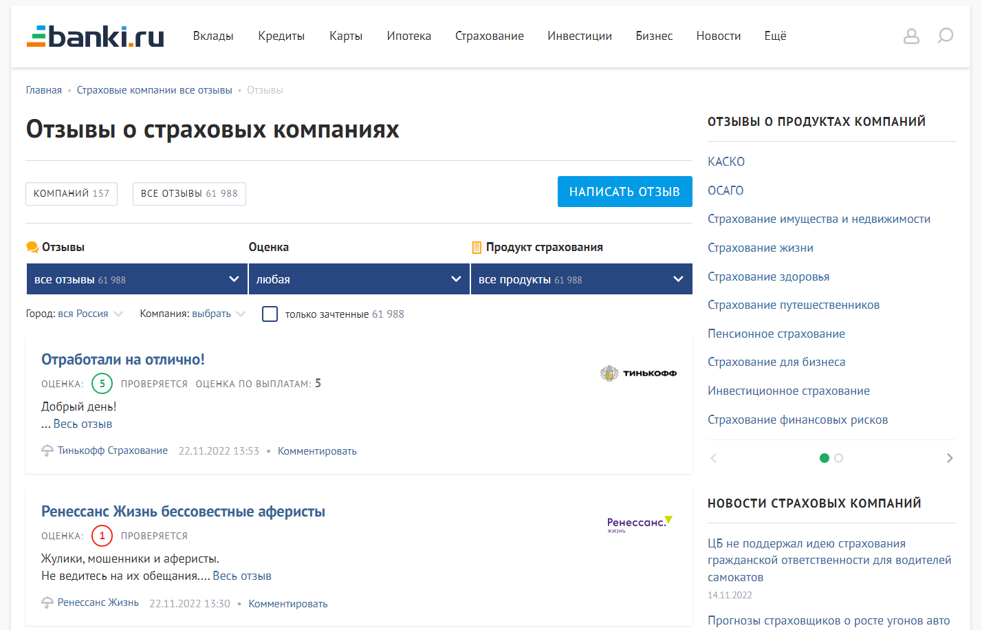Open the Тинькофф Страхование company link
The height and width of the screenshot is (630, 982).
[113, 450]
